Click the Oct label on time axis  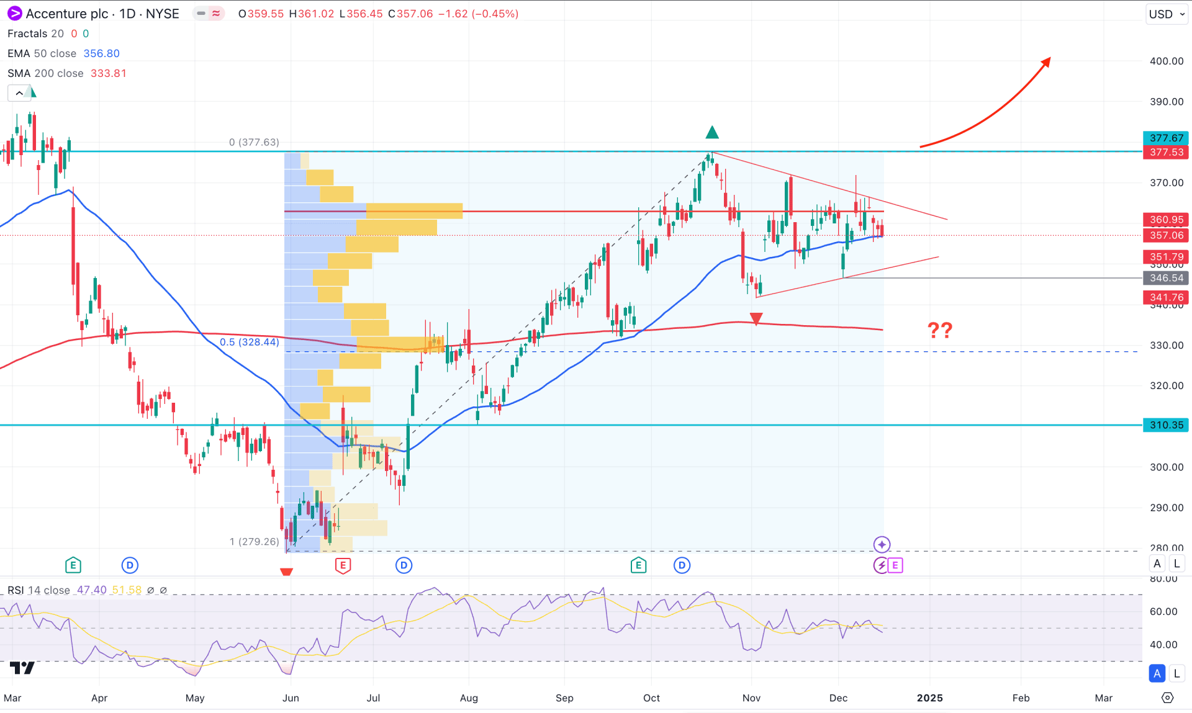(x=652, y=698)
